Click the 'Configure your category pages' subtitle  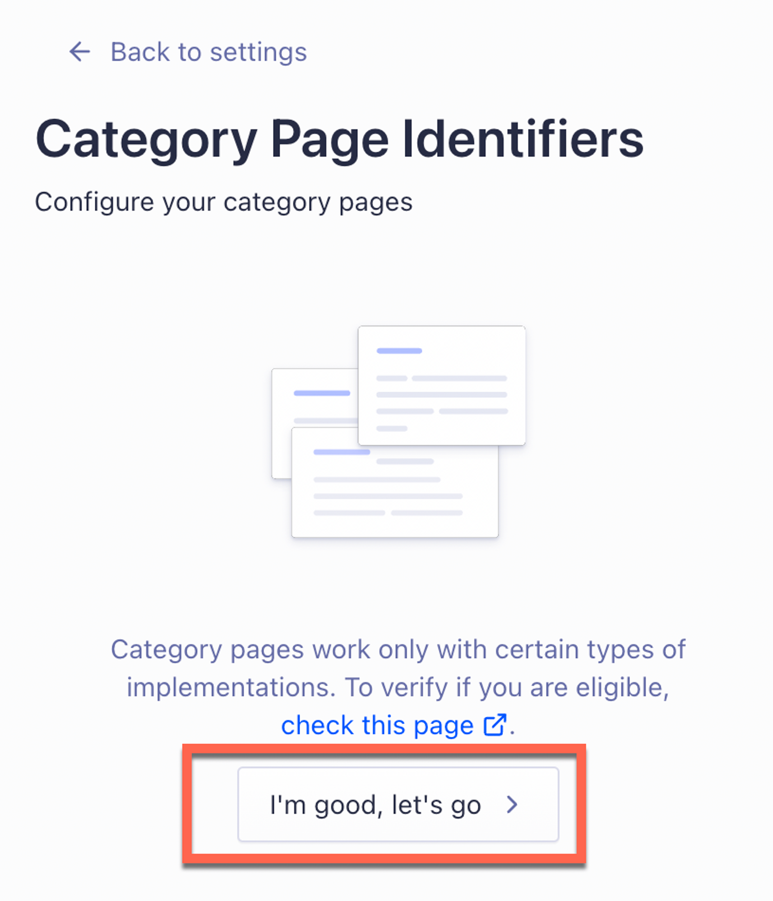(223, 202)
